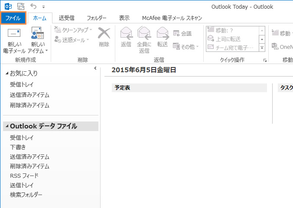Create a 新しい電子メール
This screenshot has height=208, width=293.
(14, 40)
